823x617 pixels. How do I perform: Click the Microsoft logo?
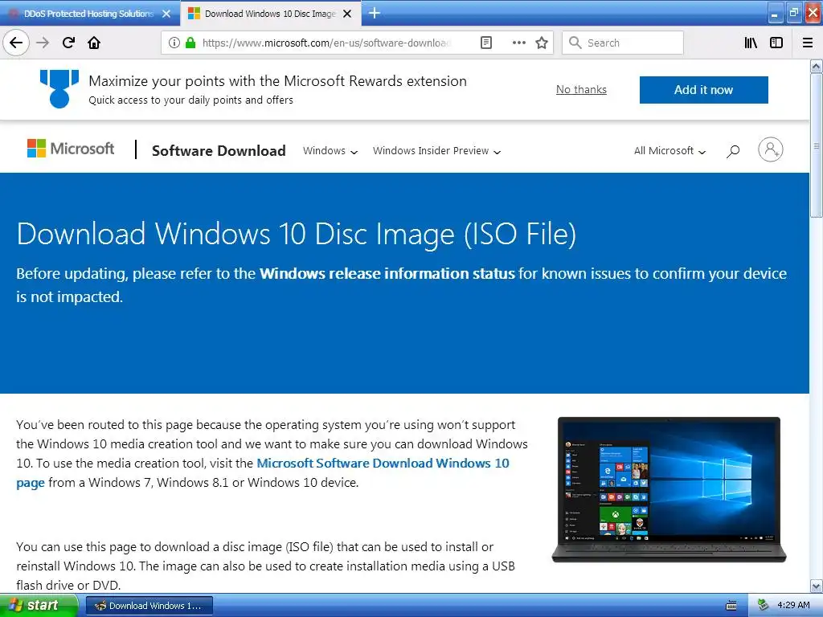pyautogui.click(x=71, y=149)
